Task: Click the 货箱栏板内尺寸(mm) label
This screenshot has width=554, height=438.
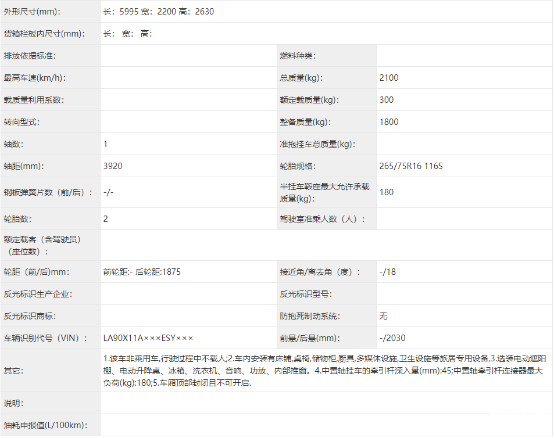Action: point(44,34)
